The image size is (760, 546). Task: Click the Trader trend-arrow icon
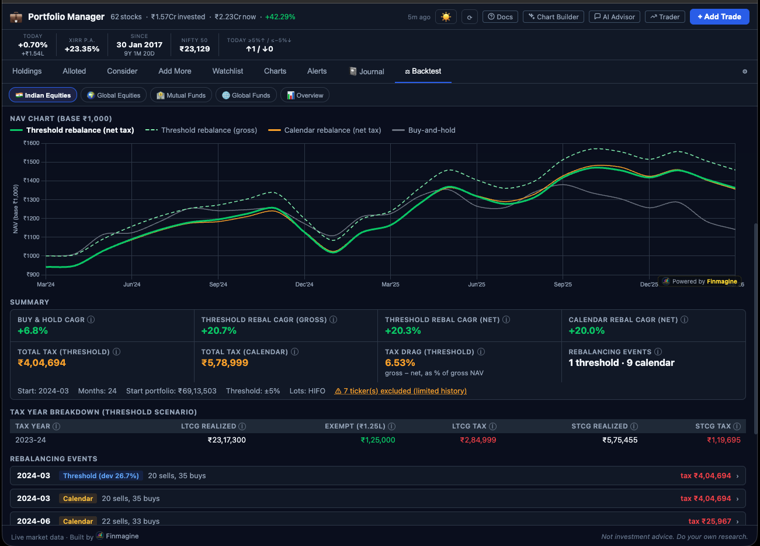[x=653, y=16]
